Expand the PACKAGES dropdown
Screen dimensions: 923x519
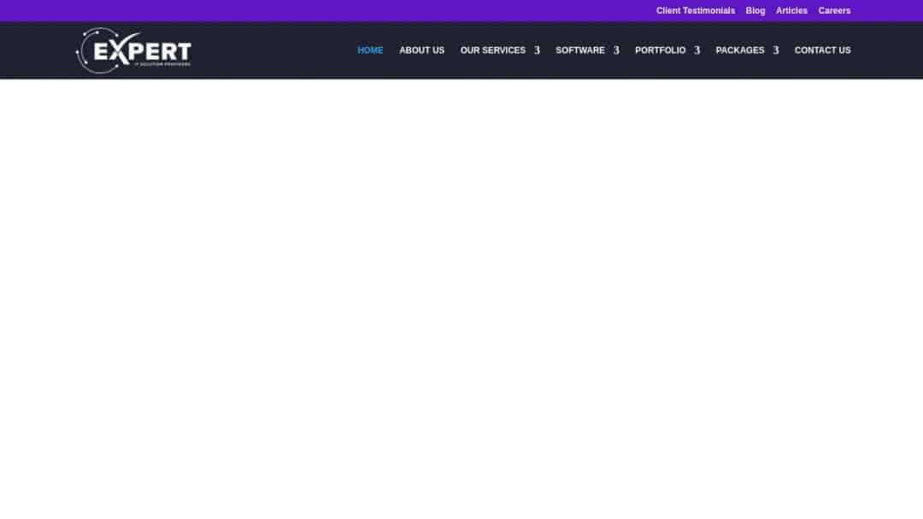[740, 50]
